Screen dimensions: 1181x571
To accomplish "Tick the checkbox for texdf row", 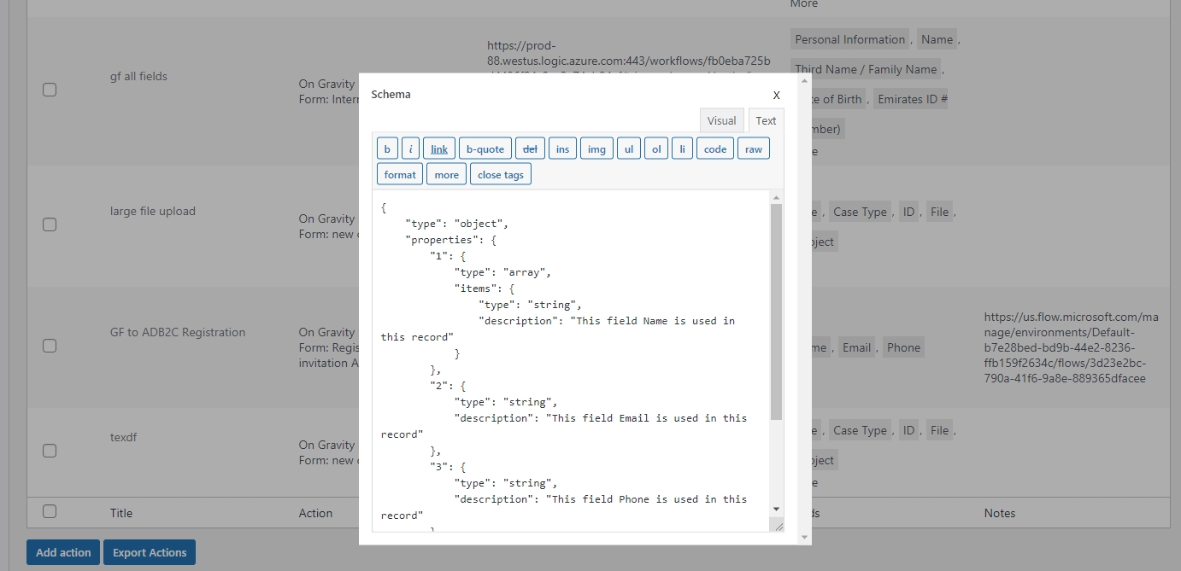I will (50, 451).
